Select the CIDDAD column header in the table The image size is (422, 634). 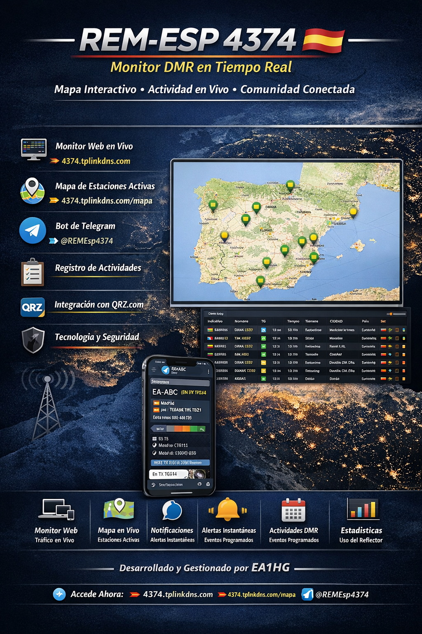pos(336,321)
